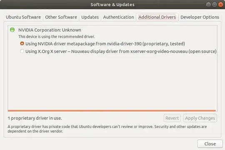Click the 'This device is using the recommended driver' text

(x=57, y=37)
